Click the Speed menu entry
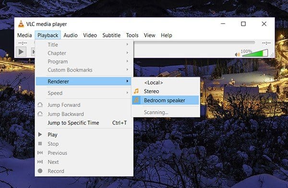Screen dimensions: 288x188 tap(84, 93)
